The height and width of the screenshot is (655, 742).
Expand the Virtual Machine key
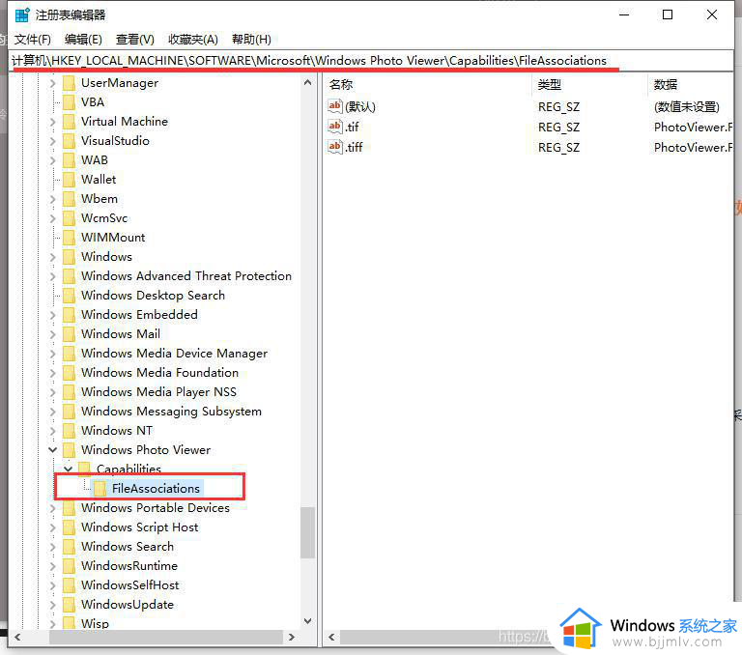tap(52, 122)
